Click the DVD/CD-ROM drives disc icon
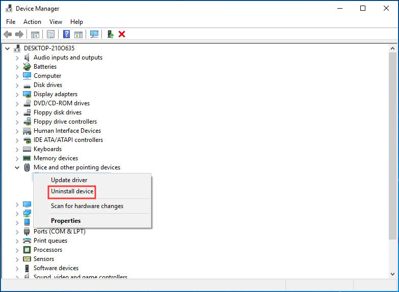399x292 pixels. coord(27,103)
